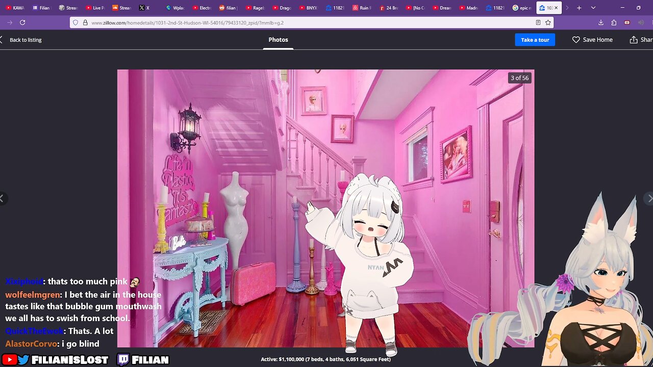Go back using the Back to listing arrow
This screenshot has width=653, height=367.
(2, 40)
